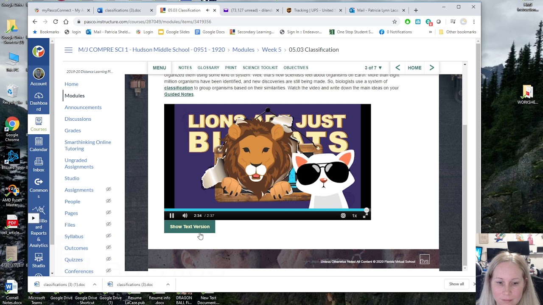
Task: Click the lesson HOME button
Action: point(414,68)
